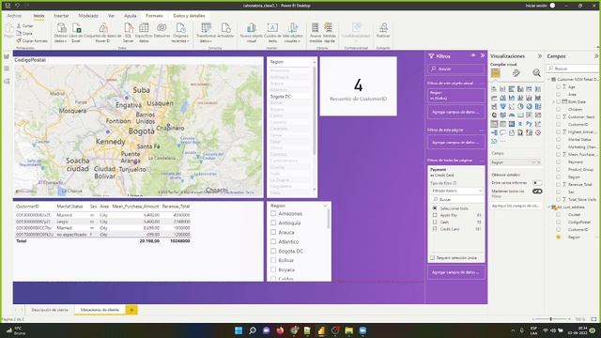Image resolution: width=601 pixels, height=338 pixels.
Task: Toggle the eye icon in Filtros header
Action: pos(473,55)
